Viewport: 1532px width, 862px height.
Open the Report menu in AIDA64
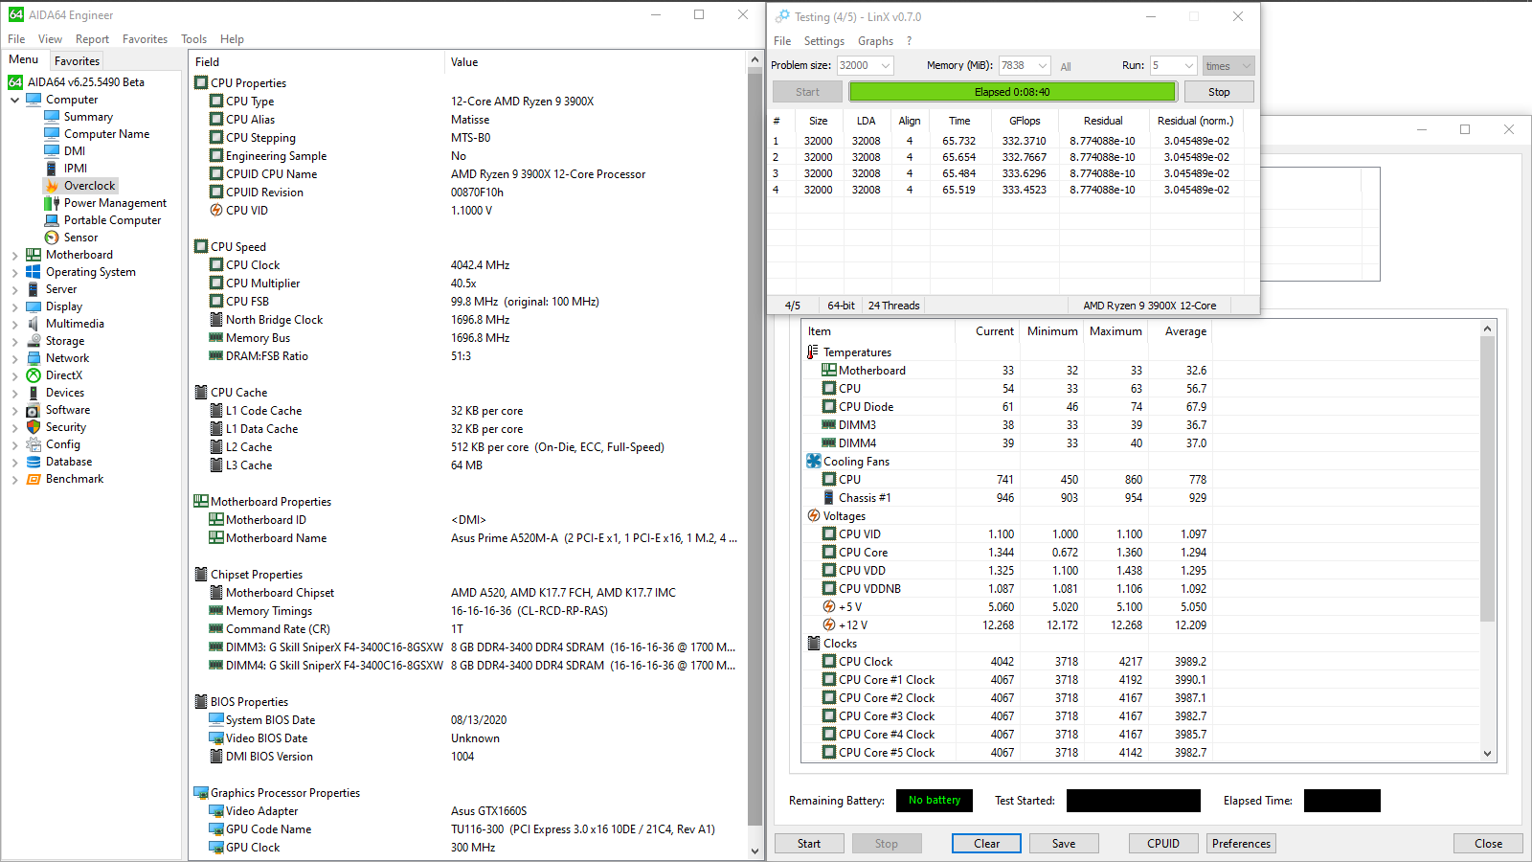point(93,39)
